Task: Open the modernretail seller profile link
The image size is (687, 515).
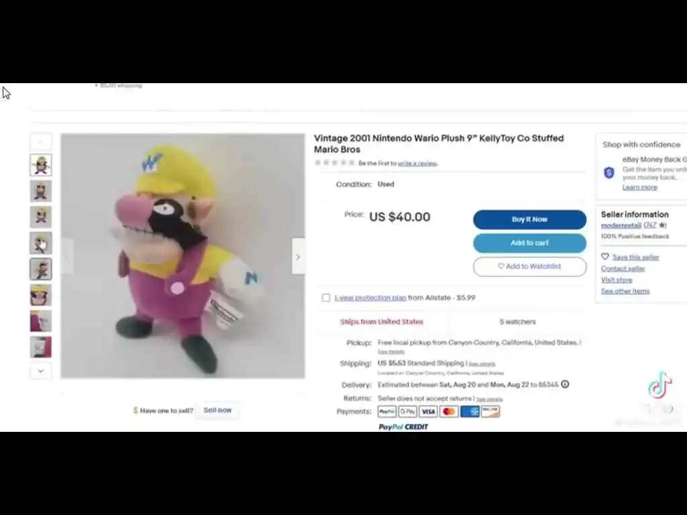Action: click(621, 225)
